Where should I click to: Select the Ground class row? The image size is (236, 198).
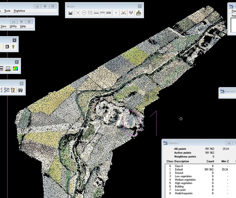(x=179, y=173)
